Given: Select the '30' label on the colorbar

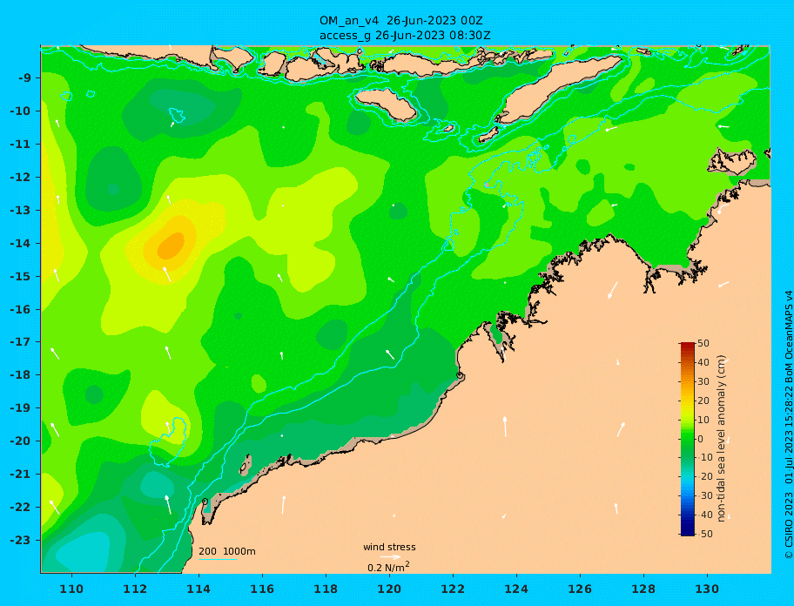Looking at the screenshot, I should pos(703,381).
